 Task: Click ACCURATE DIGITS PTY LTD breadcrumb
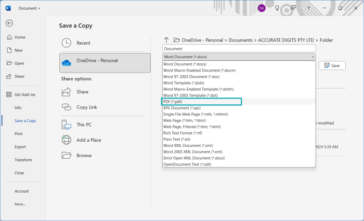[286, 40]
